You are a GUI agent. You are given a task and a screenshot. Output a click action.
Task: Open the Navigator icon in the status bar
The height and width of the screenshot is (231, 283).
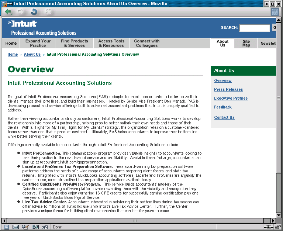click(7, 227)
